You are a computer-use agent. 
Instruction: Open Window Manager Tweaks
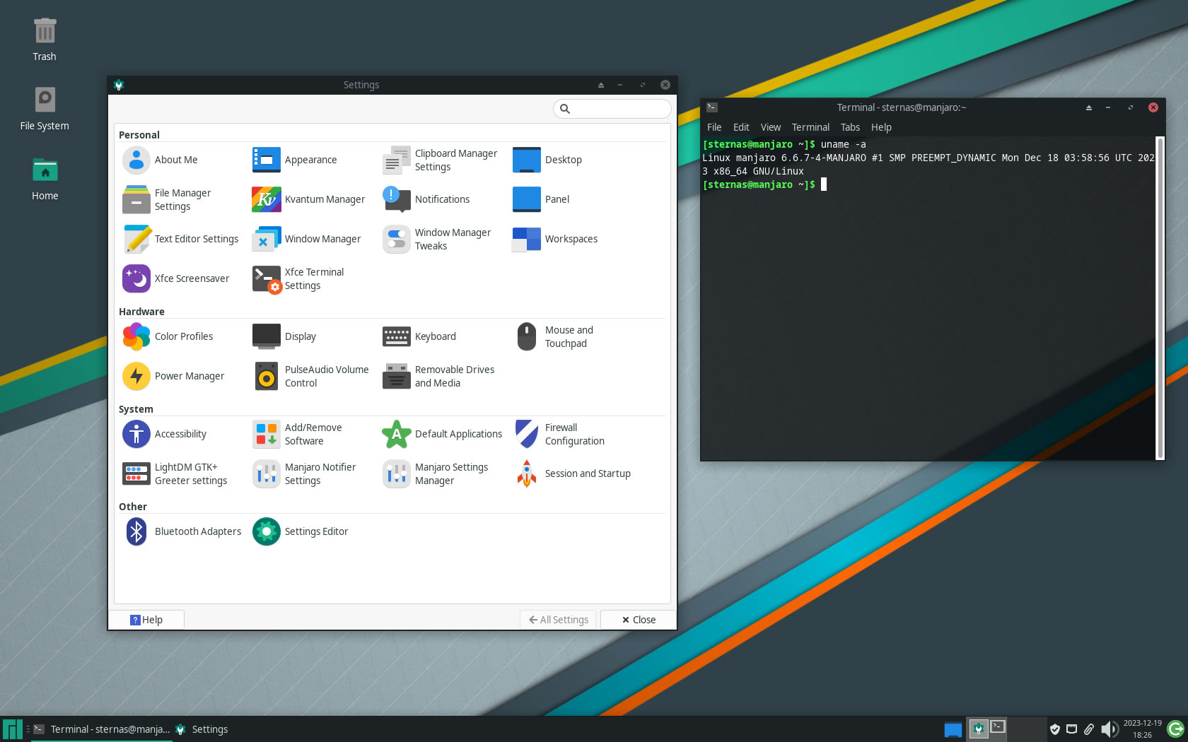(437, 239)
